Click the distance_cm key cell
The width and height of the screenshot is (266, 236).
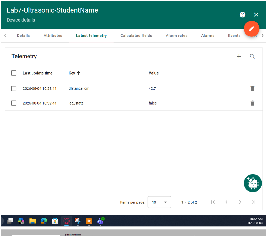[x=79, y=89]
